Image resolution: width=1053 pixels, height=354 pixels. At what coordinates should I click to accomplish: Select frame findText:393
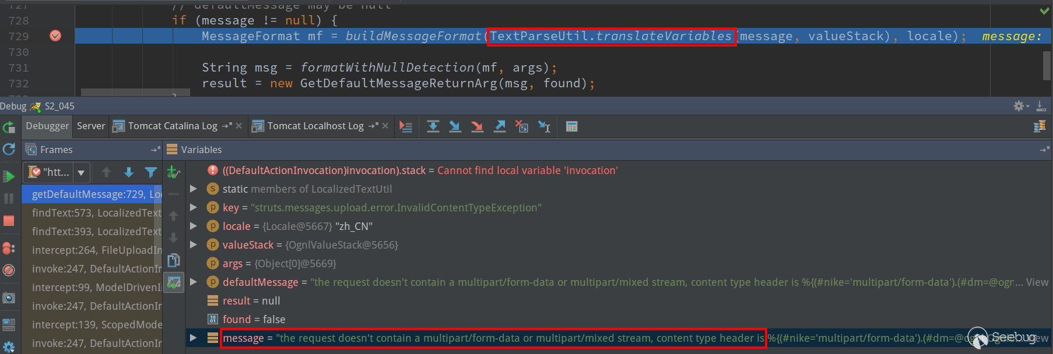coord(92,232)
